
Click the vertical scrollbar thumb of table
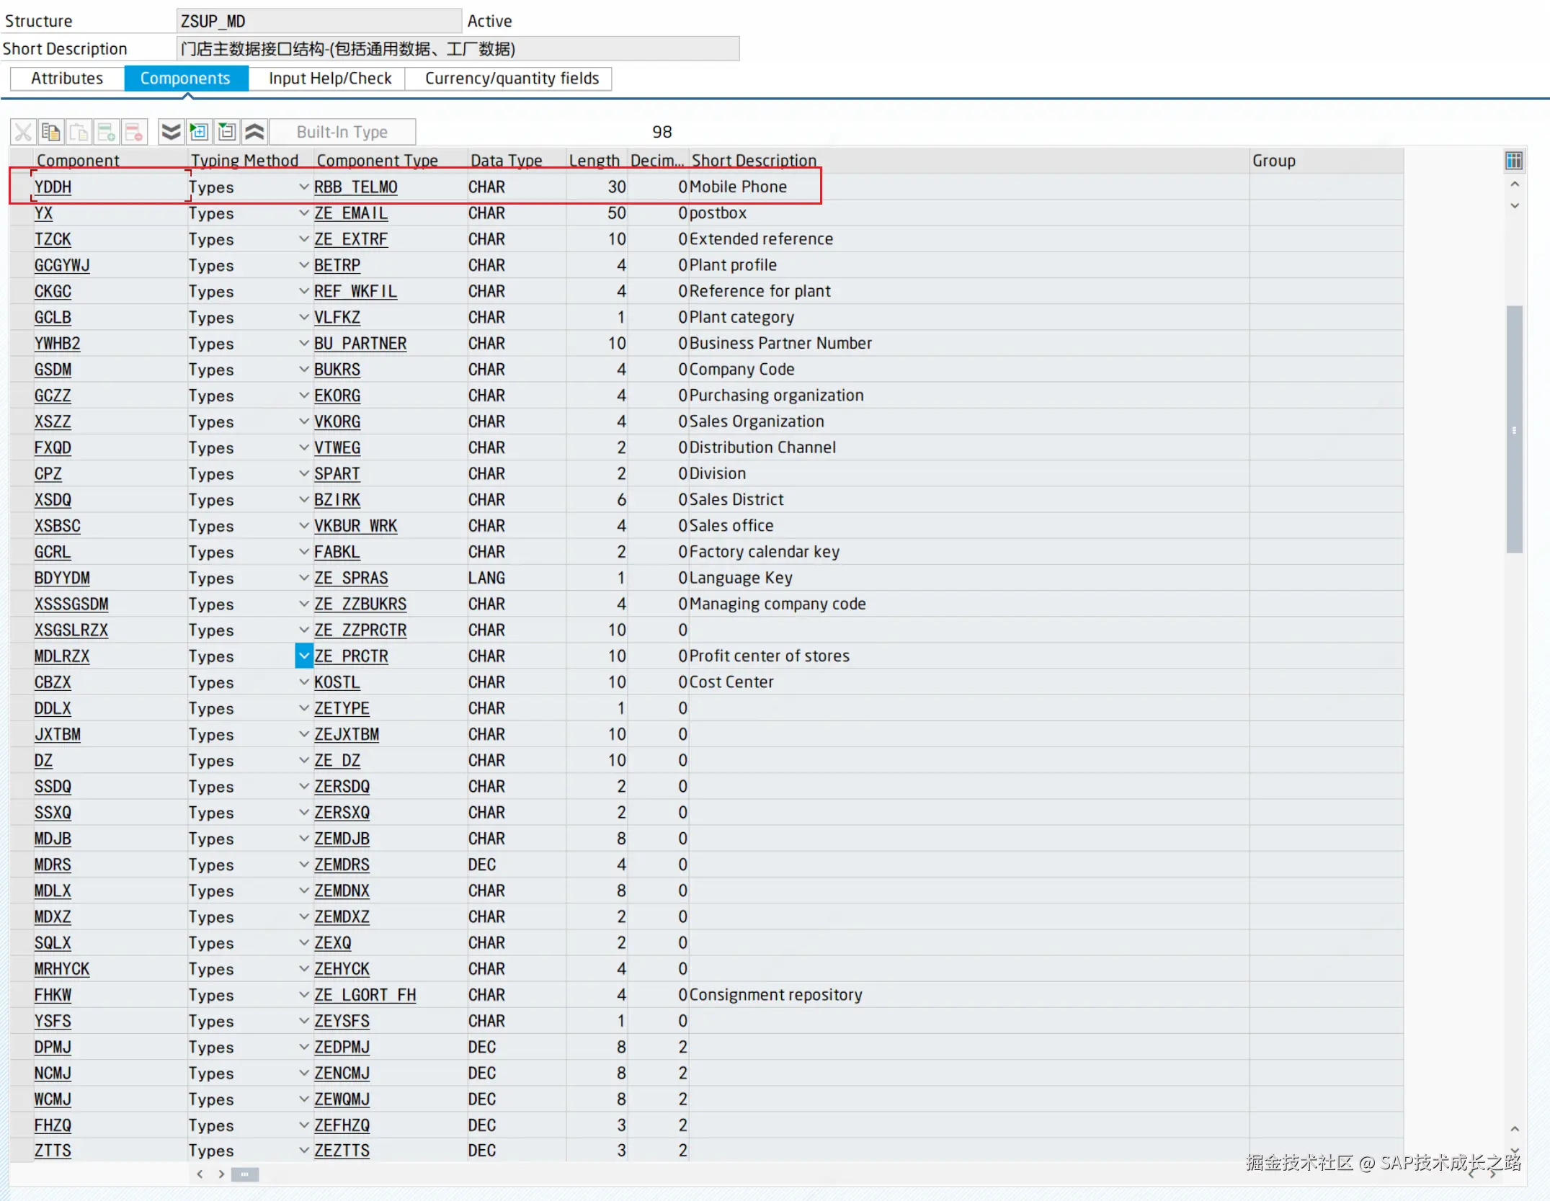click(x=1514, y=429)
